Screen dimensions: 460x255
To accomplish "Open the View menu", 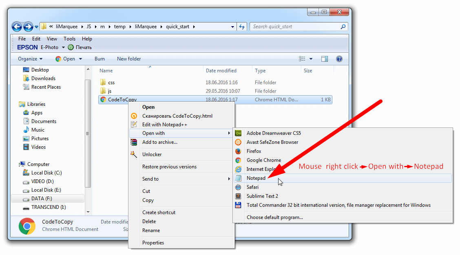I will click(52, 39).
